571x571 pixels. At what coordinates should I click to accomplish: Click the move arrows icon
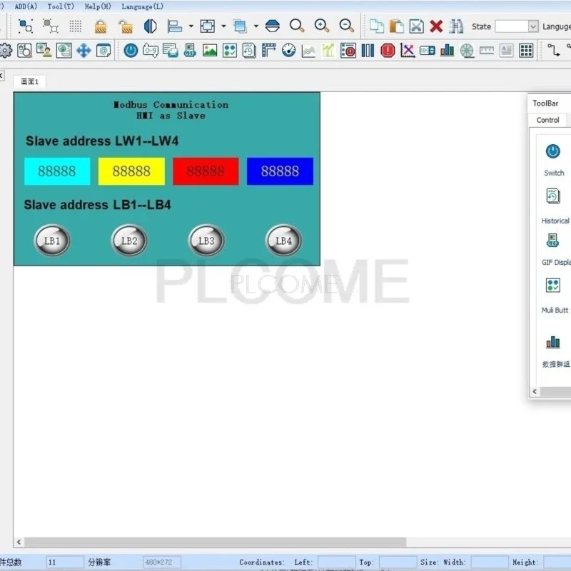(x=84, y=51)
